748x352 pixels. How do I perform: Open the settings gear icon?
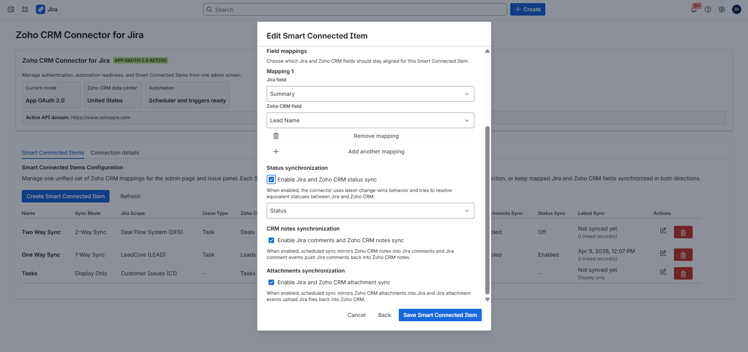tap(722, 9)
